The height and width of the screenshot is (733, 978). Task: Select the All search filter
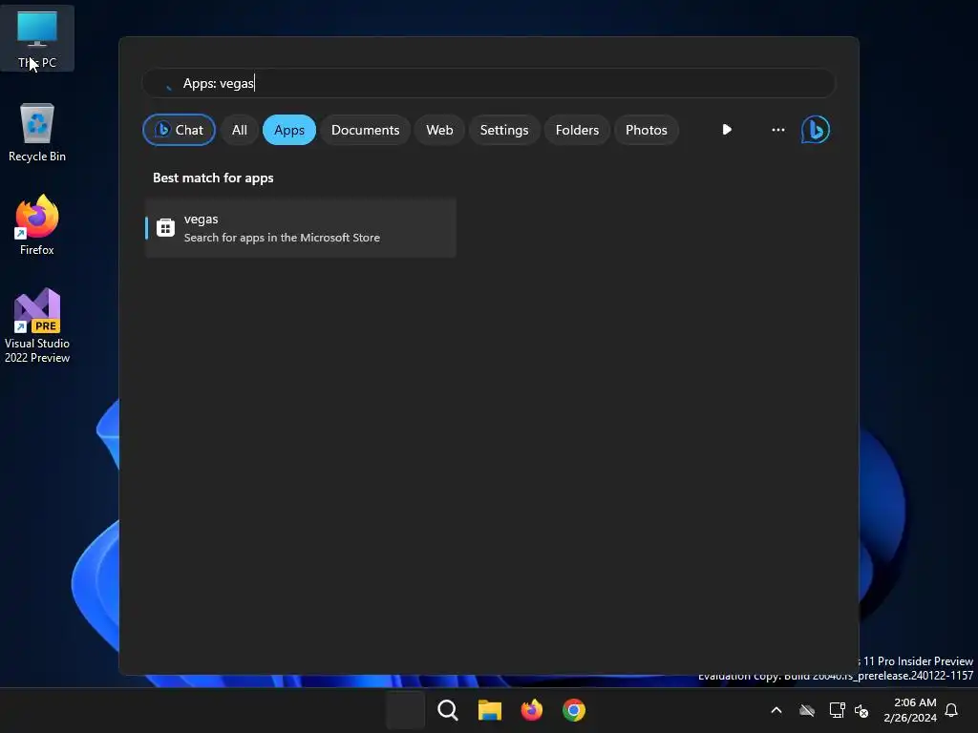coord(240,130)
